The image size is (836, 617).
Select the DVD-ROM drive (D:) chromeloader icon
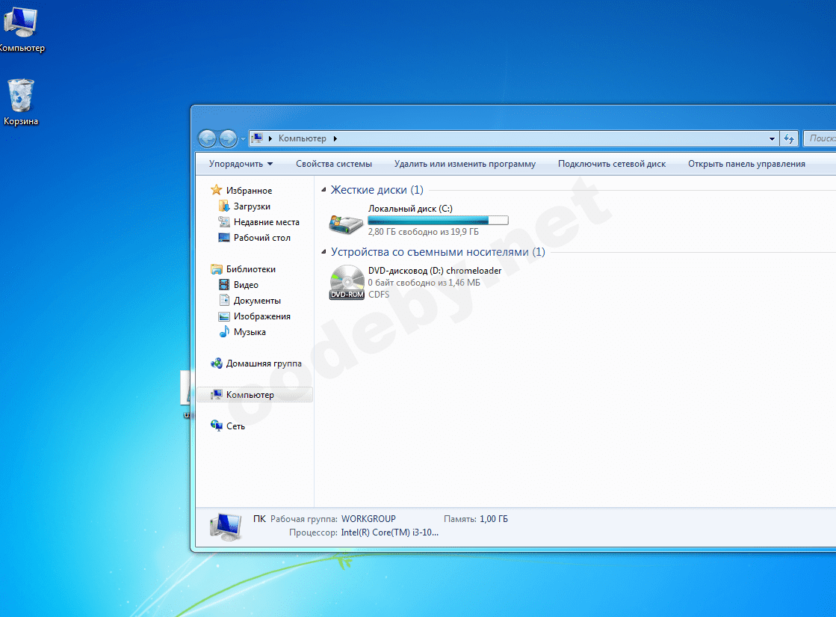(x=347, y=283)
